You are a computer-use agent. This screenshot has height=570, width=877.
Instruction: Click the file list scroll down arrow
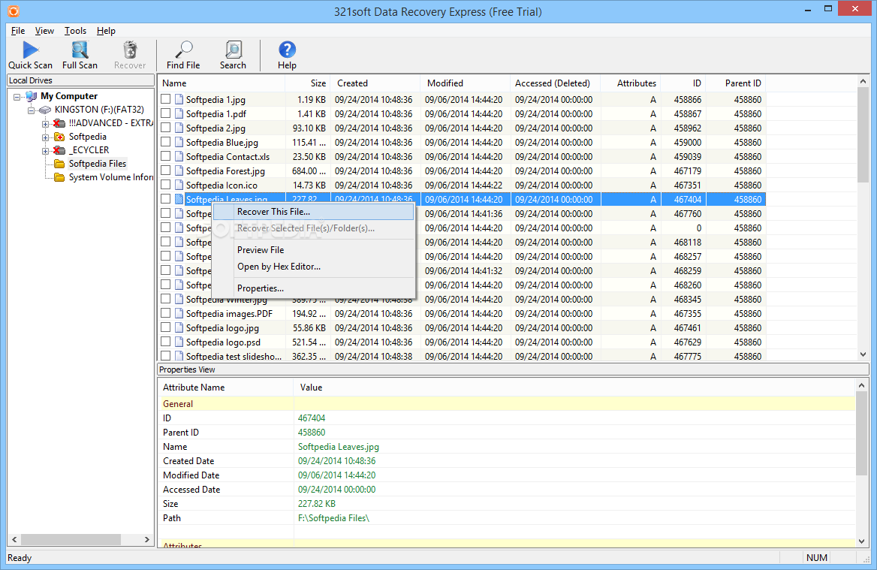click(863, 354)
